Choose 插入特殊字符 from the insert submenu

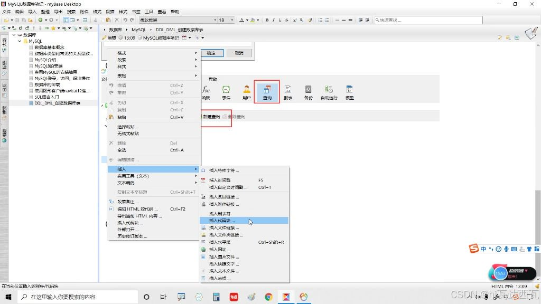244,170
